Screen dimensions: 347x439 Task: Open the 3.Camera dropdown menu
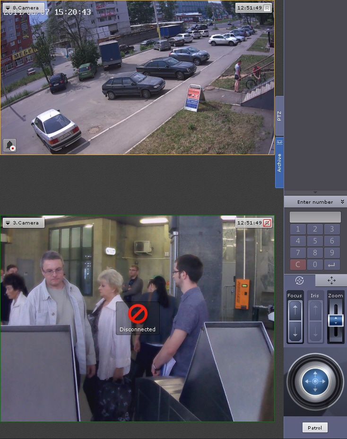point(23,223)
